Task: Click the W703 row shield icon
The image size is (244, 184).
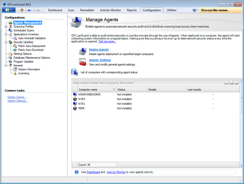Action: tap(75, 99)
